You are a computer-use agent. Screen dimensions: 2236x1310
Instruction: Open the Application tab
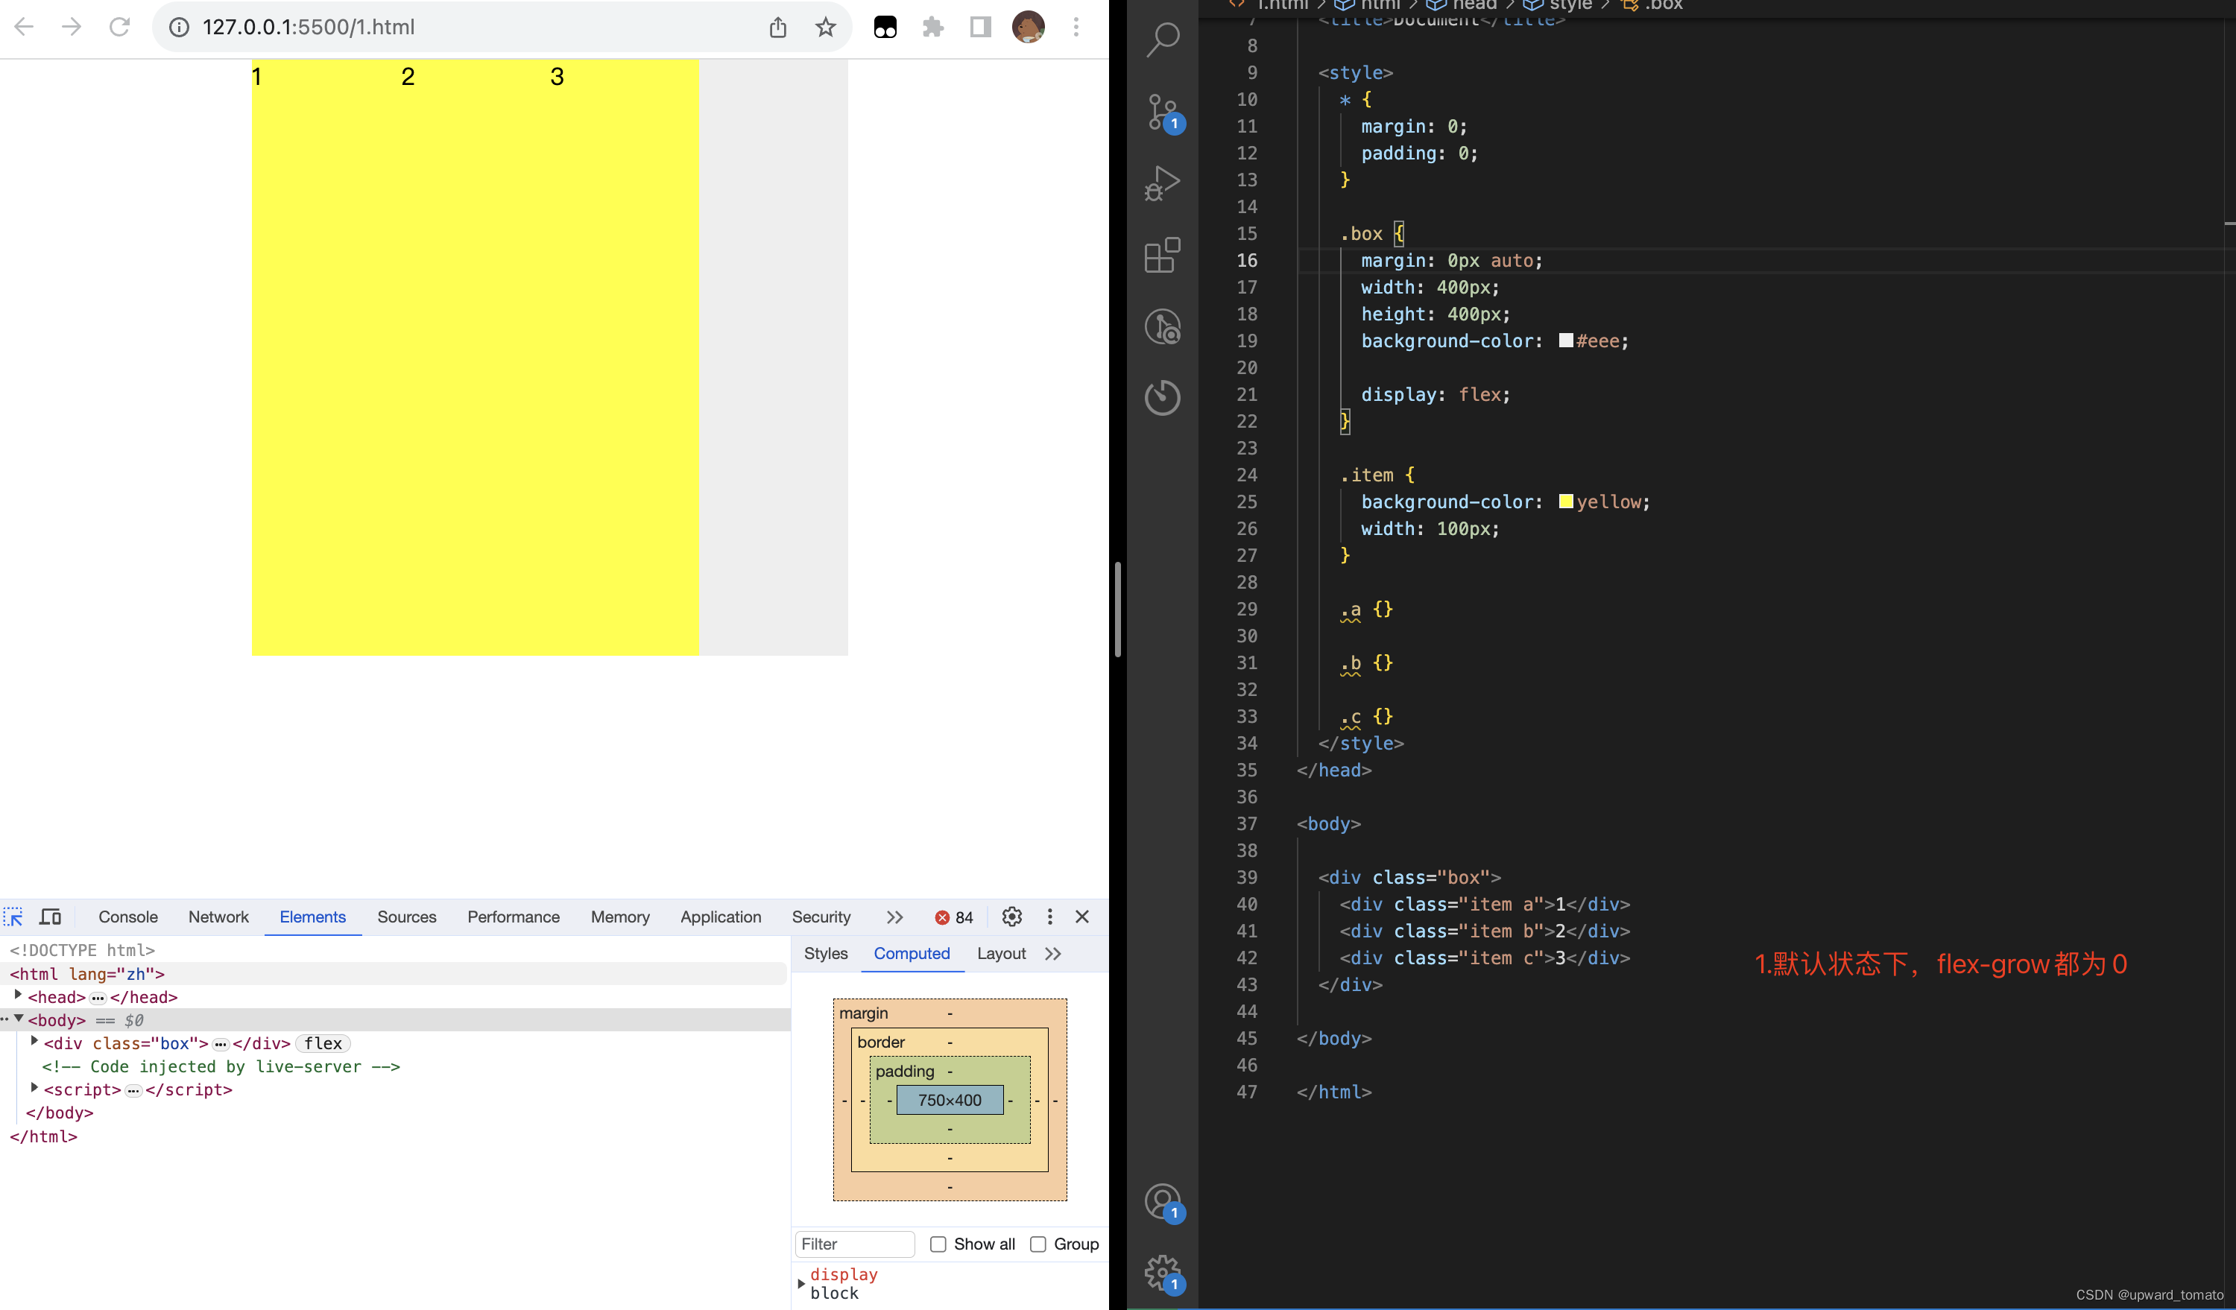pyautogui.click(x=721, y=917)
